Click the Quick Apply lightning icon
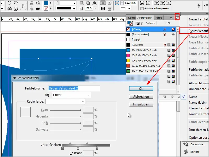The height and width of the screenshot is (157, 209). click(x=199, y=5)
